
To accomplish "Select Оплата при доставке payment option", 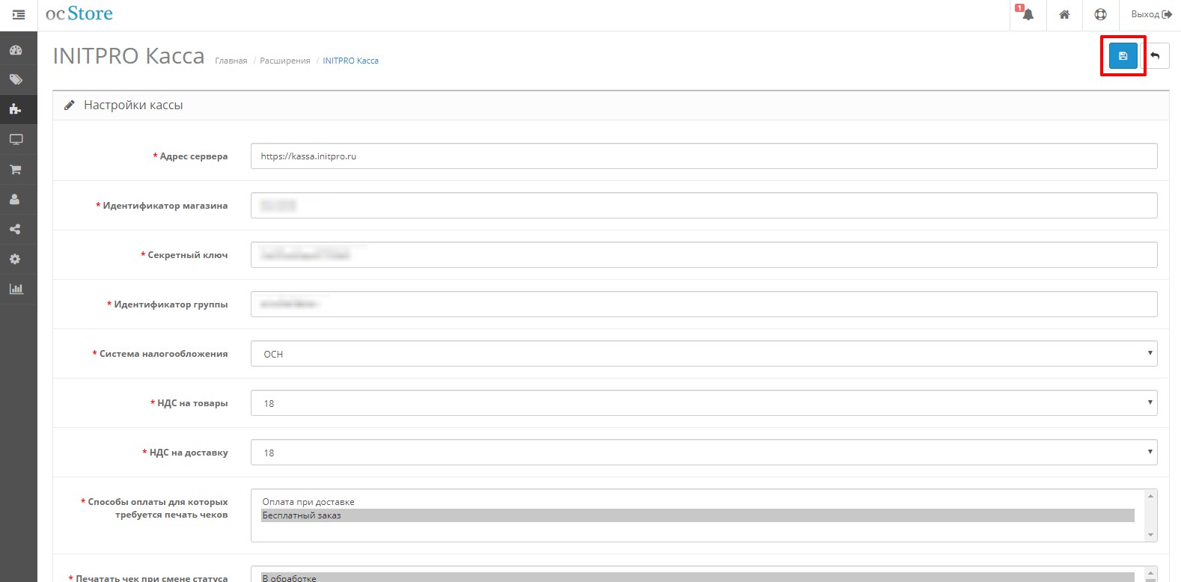I will [698, 502].
